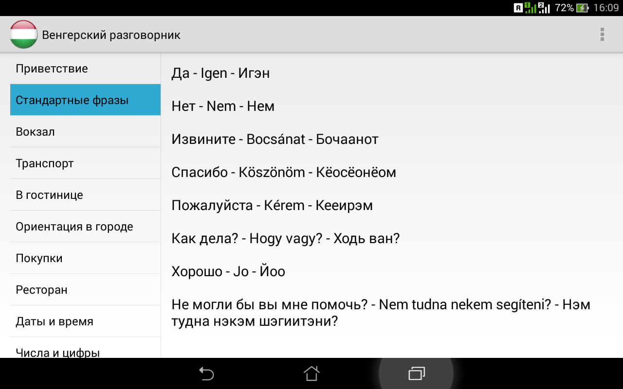Open the Покупки category
The height and width of the screenshot is (389, 623).
click(85, 258)
